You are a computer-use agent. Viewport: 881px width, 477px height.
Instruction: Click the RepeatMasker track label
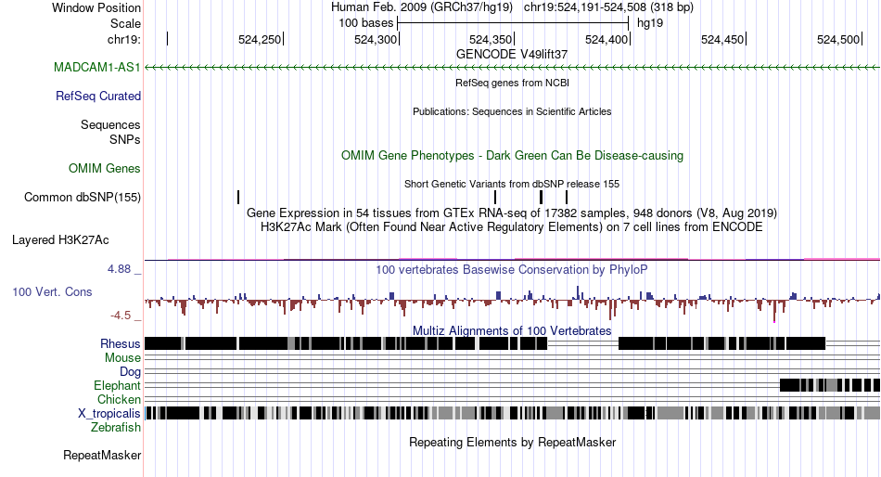[102, 456]
